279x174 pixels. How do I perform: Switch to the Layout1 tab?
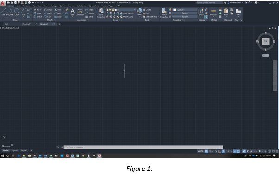coord(14,150)
